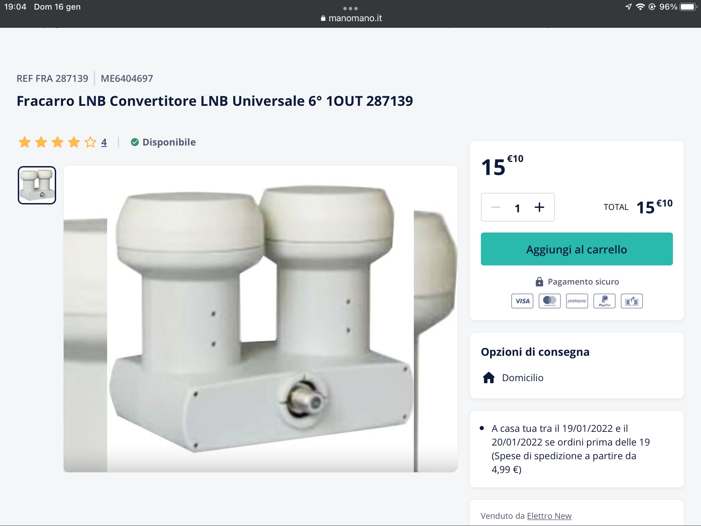Click the Disponibile availability label

pyautogui.click(x=169, y=142)
